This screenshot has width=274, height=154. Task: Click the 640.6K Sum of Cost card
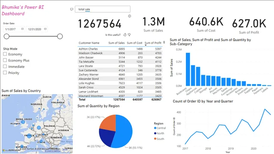[x=206, y=24]
